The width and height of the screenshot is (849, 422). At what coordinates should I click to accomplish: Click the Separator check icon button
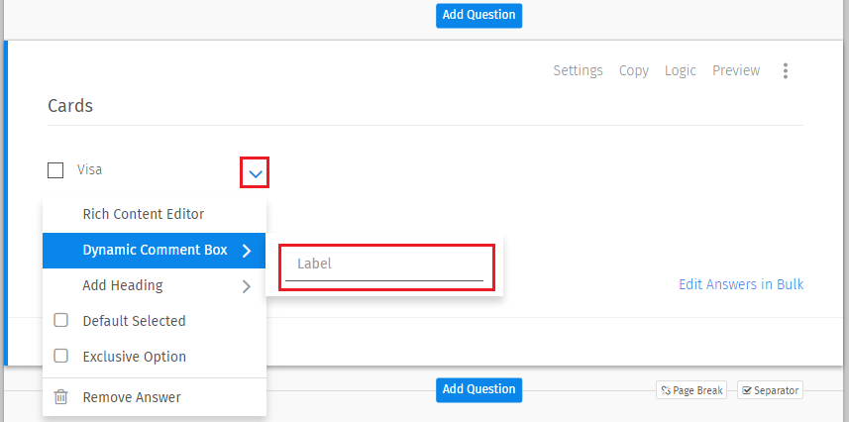click(770, 390)
